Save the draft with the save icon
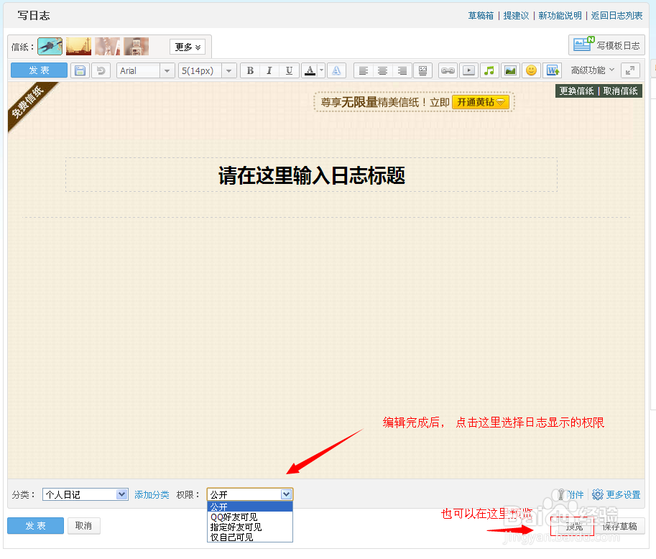 point(80,70)
